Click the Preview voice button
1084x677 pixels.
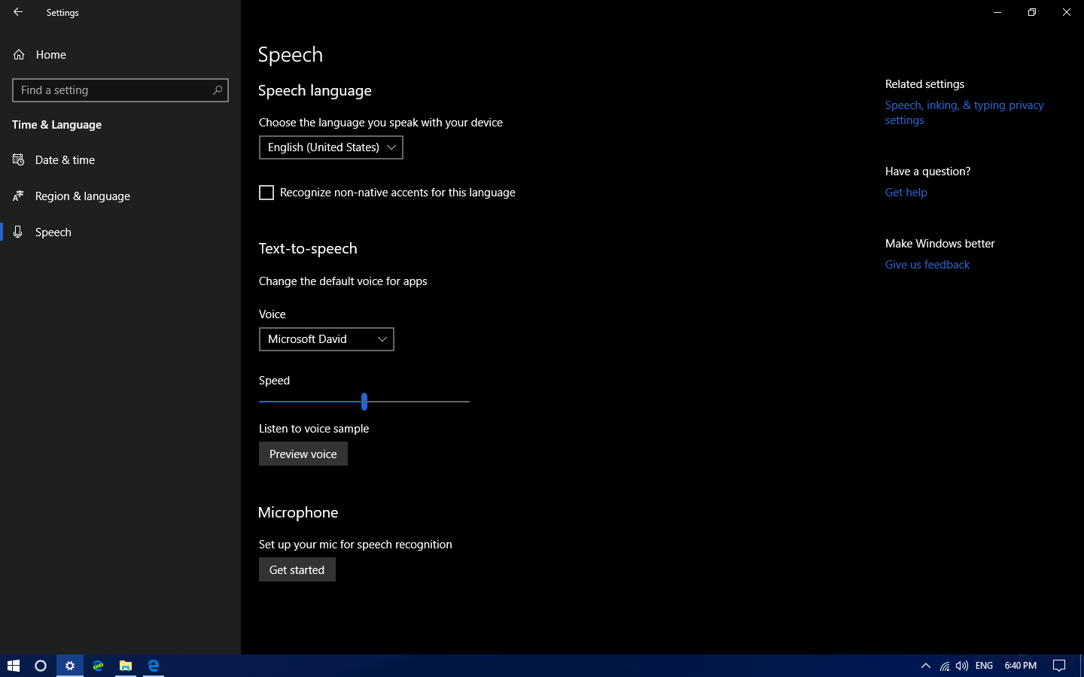click(303, 454)
